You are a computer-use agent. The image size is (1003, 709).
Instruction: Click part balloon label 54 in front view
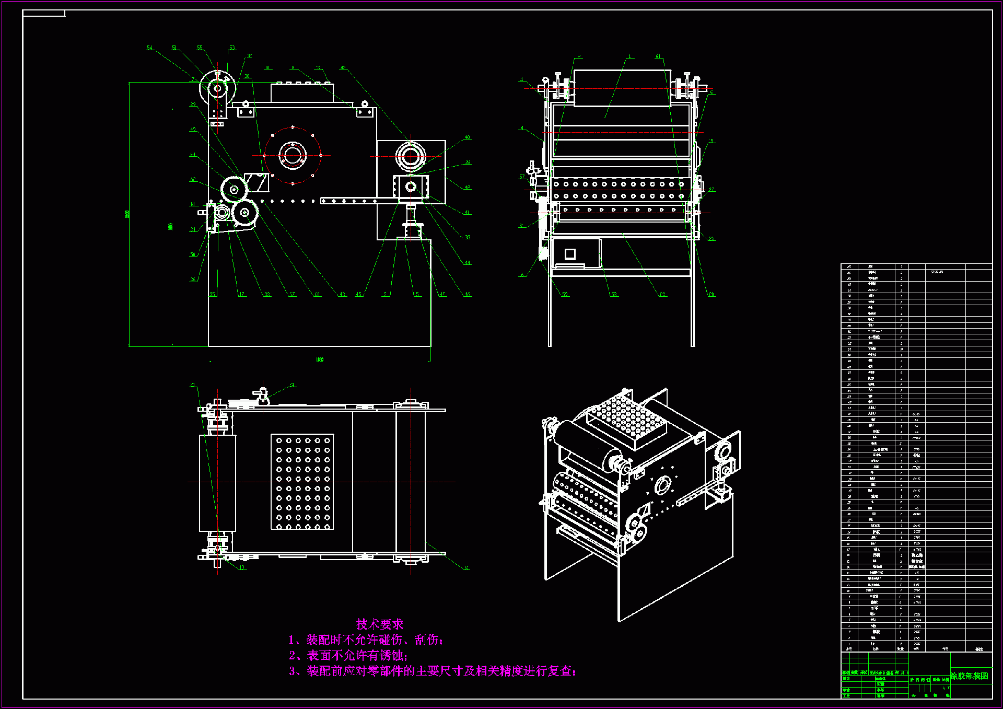(149, 48)
